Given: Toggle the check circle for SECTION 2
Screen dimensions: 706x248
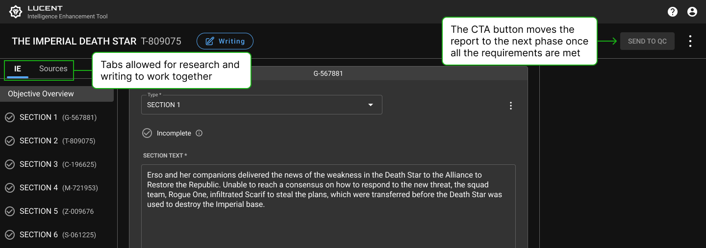Looking at the screenshot, I should [9, 141].
